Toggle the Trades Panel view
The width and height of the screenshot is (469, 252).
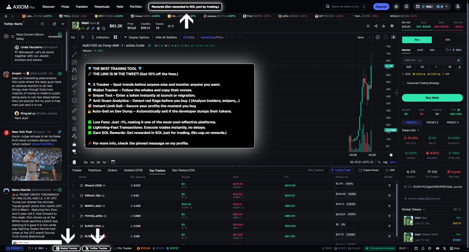(x=369, y=170)
